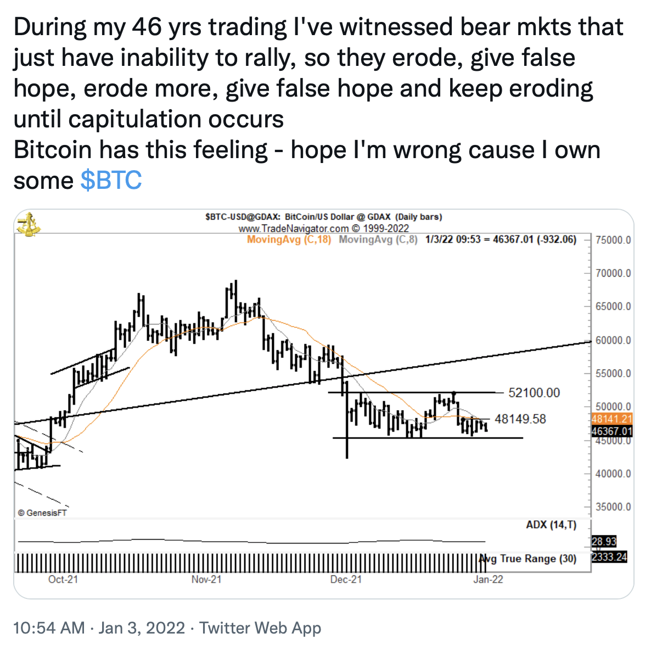Click the 28.93 ADX value box
Image resolution: width=651 pixels, height=650 pixels.
(604, 542)
